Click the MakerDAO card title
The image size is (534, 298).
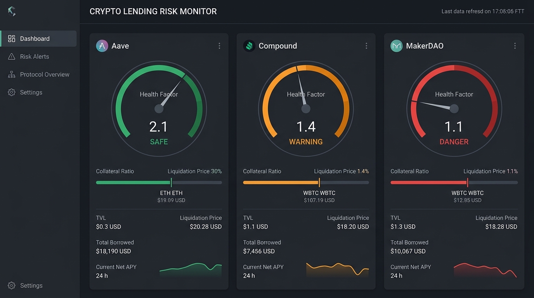coord(425,46)
